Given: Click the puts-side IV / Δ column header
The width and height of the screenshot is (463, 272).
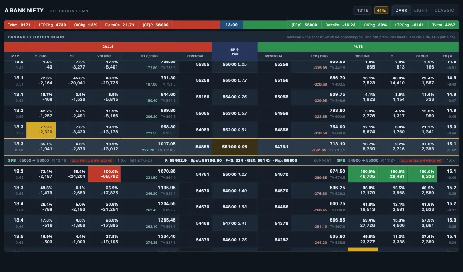Looking at the screenshot, I should 448,56.
